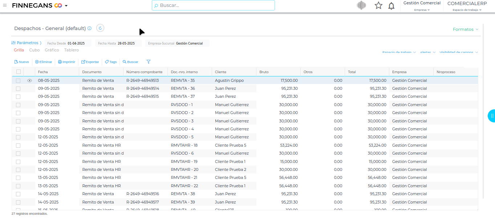Switch to the Grilla tab
Image resolution: width=495 pixels, height=218 pixels.
coord(19,50)
